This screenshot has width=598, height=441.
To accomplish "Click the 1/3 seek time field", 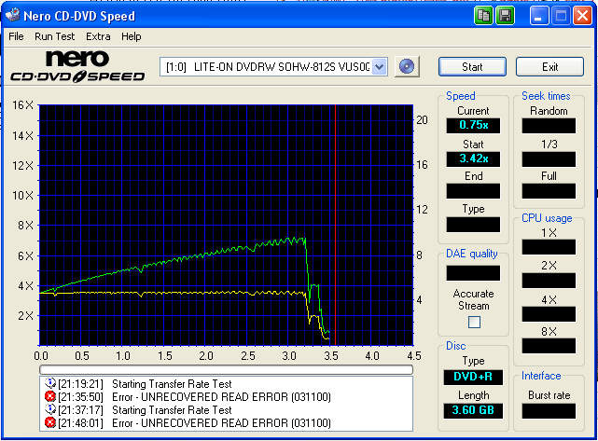I will point(549,158).
